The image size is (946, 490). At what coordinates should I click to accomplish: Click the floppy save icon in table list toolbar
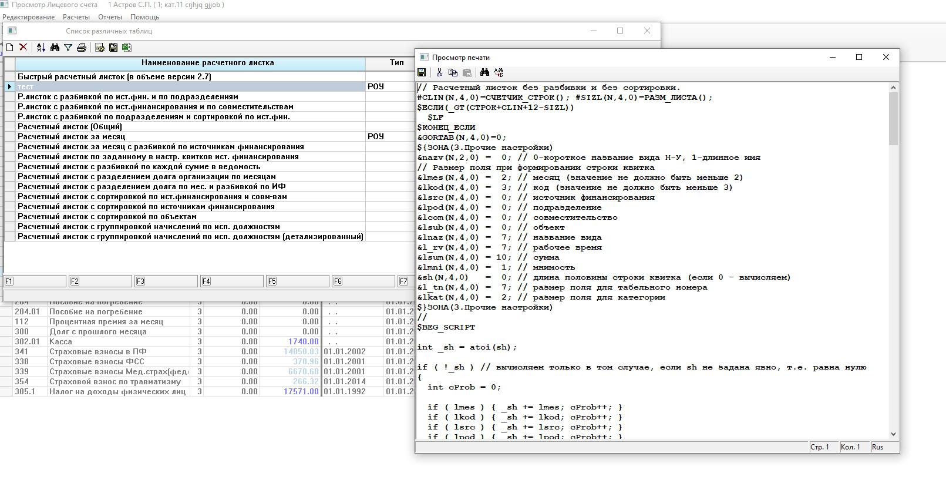pos(113,48)
